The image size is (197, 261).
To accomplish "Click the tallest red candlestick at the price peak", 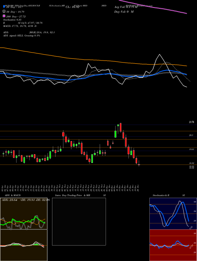I will coord(121,127).
